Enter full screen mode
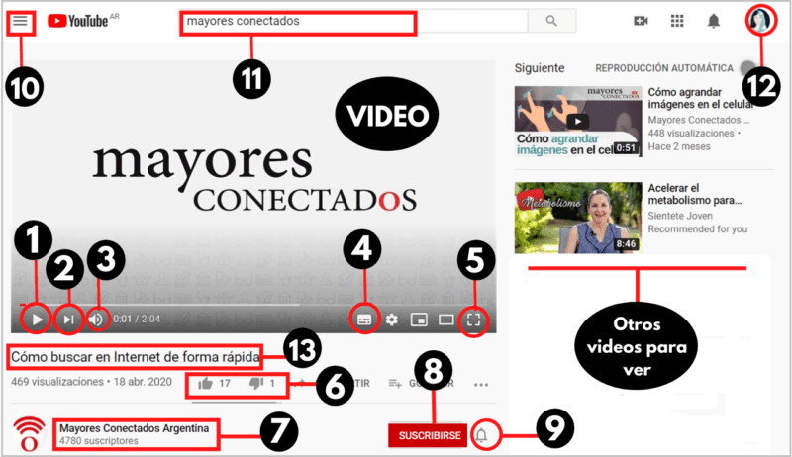Viewport: 792px width, 457px height. click(473, 320)
